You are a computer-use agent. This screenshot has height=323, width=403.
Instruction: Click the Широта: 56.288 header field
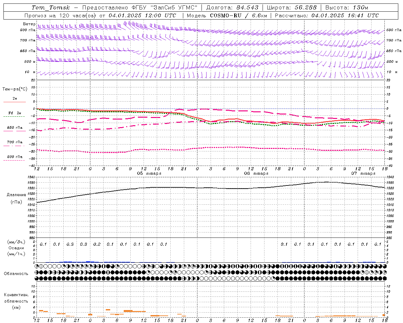pos(292,8)
